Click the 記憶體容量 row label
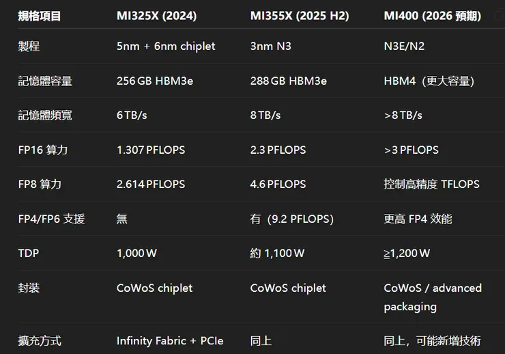The width and height of the screenshot is (505, 354). pos(45,81)
